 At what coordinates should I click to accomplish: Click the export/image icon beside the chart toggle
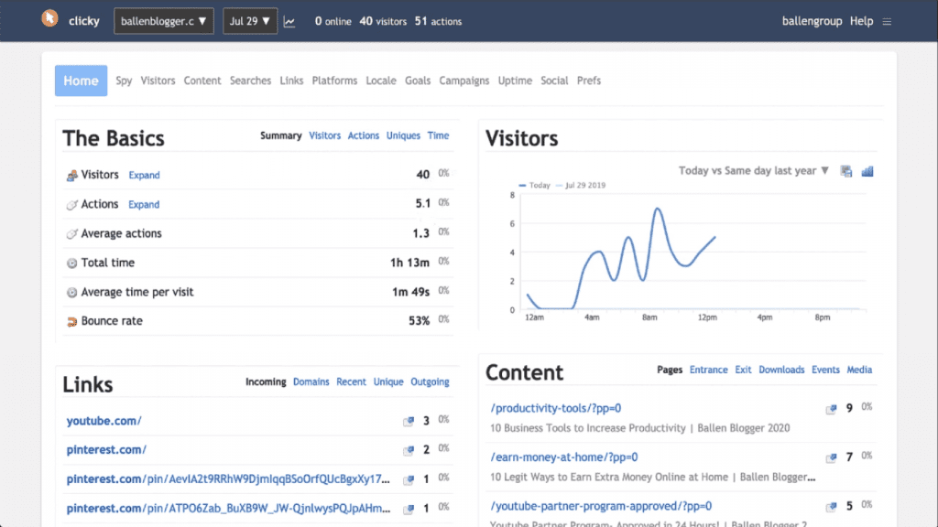845,170
